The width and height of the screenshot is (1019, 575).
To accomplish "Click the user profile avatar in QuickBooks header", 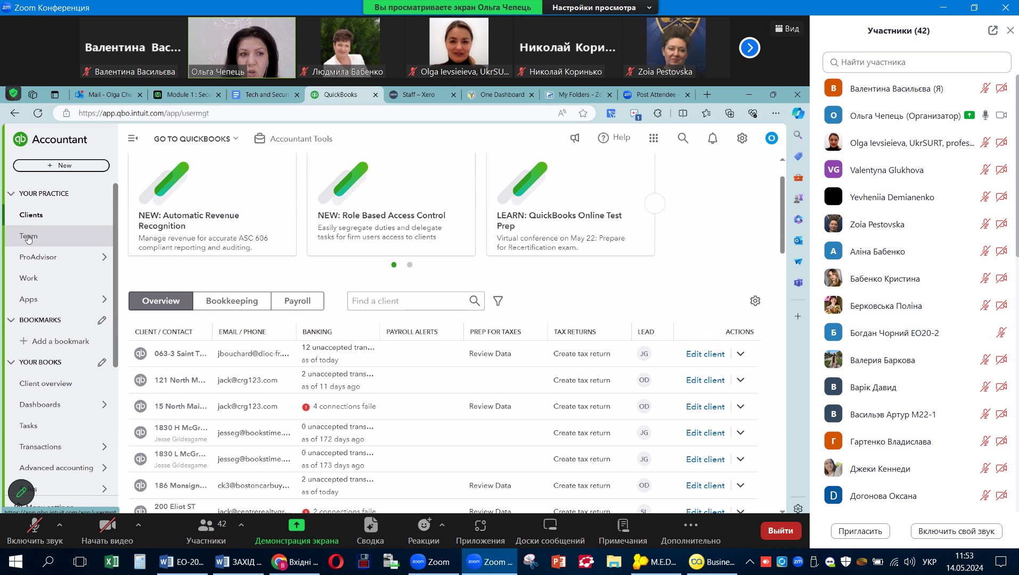I will [x=771, y=138].
